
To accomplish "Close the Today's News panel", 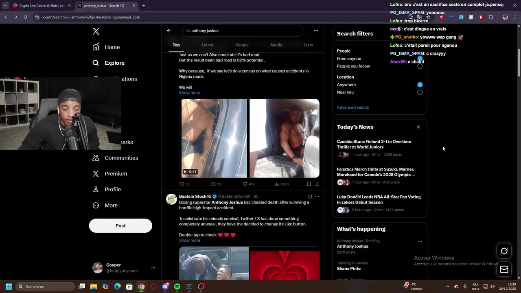I will 418,127.
